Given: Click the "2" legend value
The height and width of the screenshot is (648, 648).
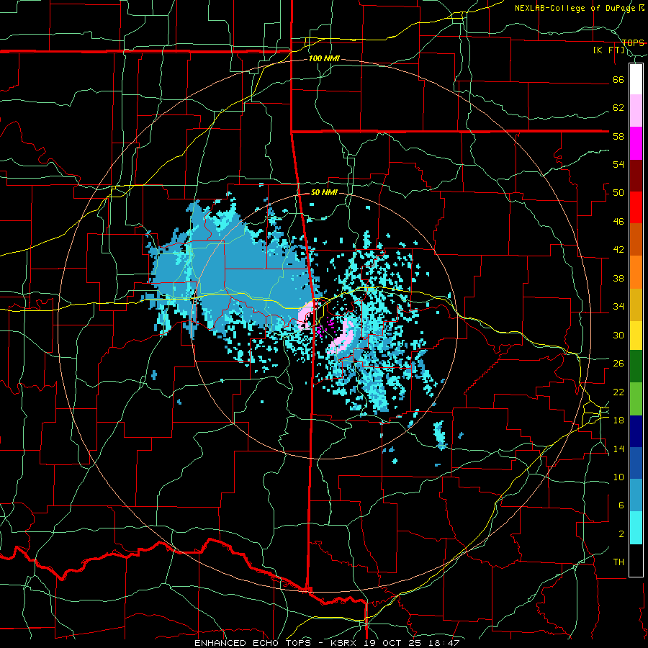Looking at the screenshot, I should pos(621,534).
